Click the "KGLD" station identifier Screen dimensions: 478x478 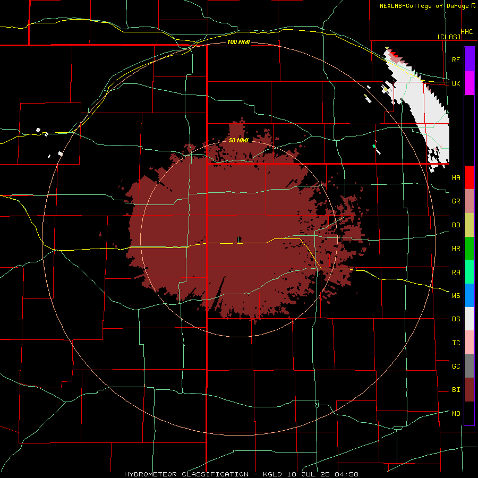click(x=272, y=474)
